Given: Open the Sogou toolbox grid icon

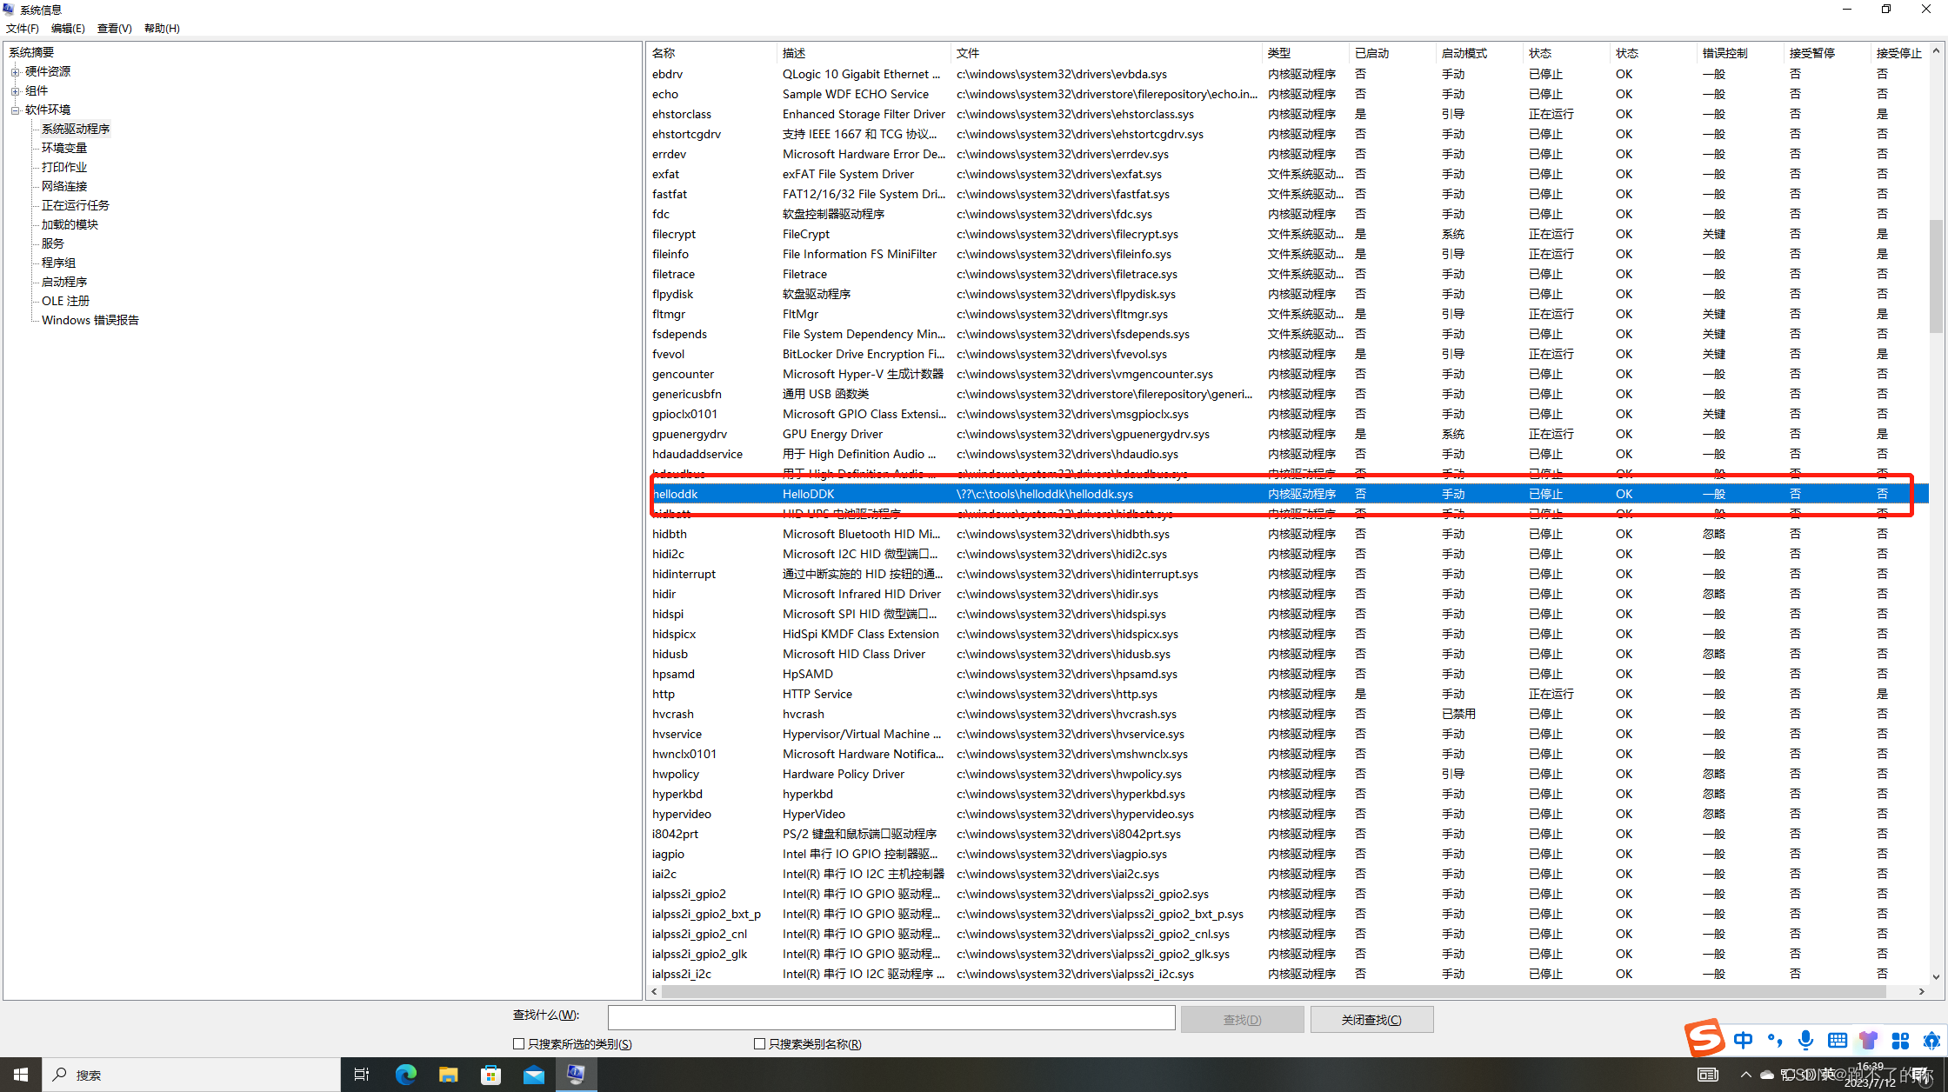Looking at the screenshot, I should click(x=1900, y=1041).
